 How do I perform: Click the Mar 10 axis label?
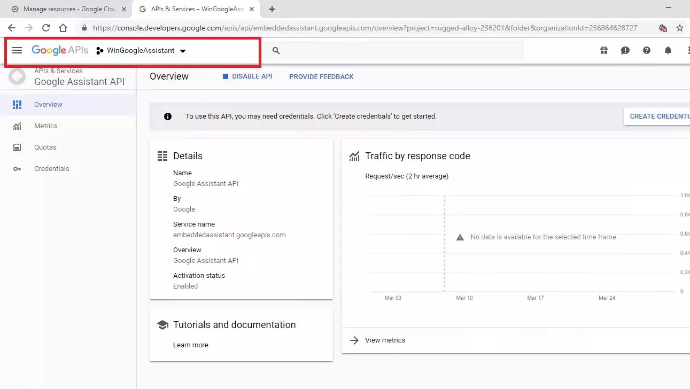coord(464,298)
